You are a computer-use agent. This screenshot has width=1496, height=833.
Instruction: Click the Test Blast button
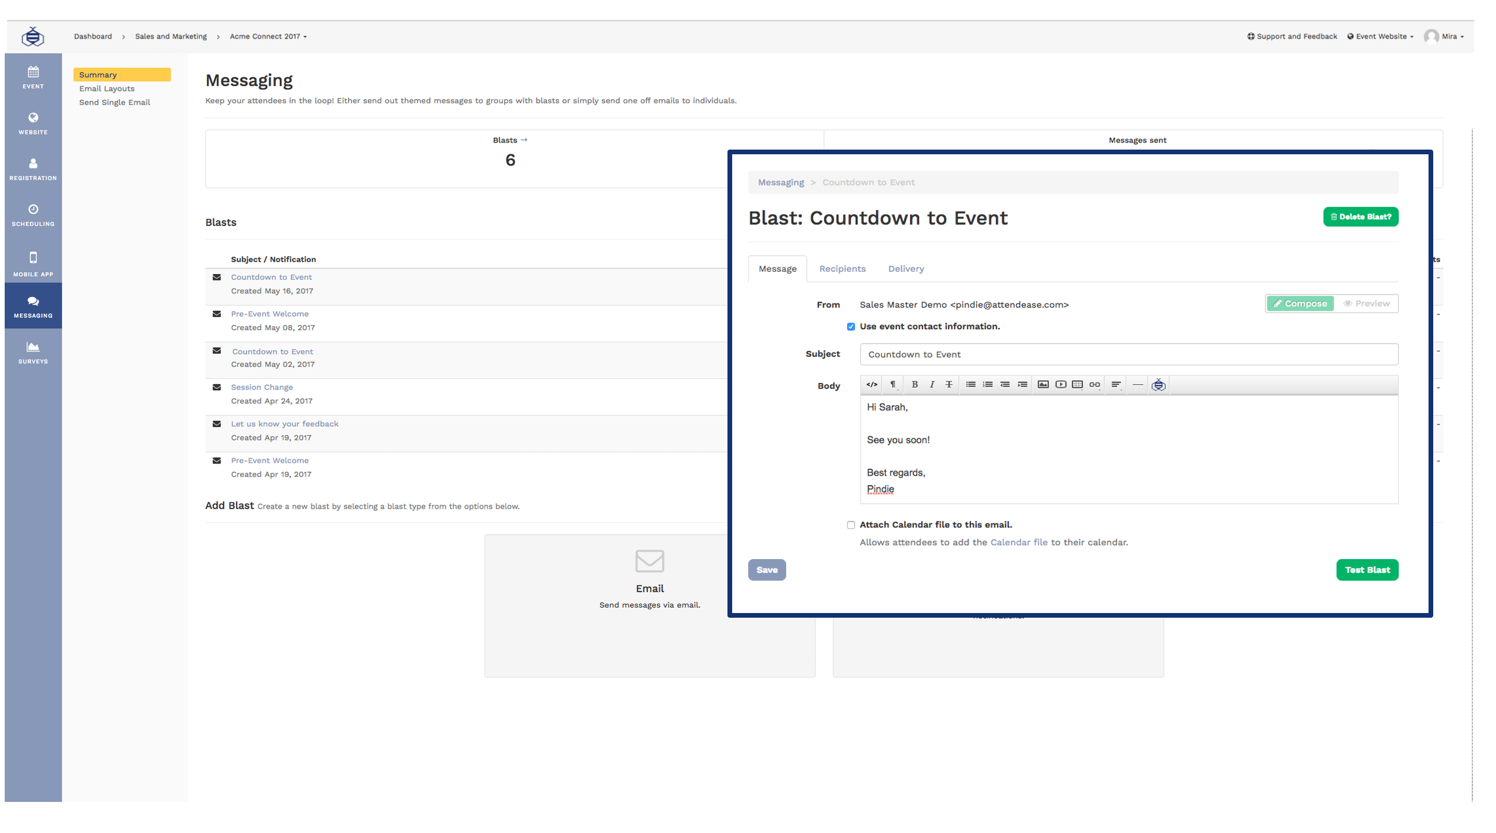(x=1368, y=570)
